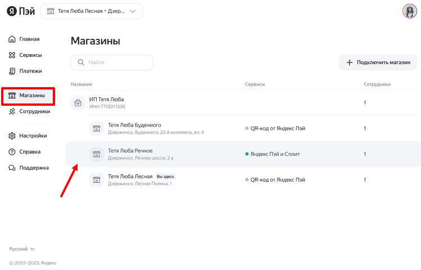
Task: Click the store icon for Тетя Люба Буденного
Action: click(x=96, y=129)
